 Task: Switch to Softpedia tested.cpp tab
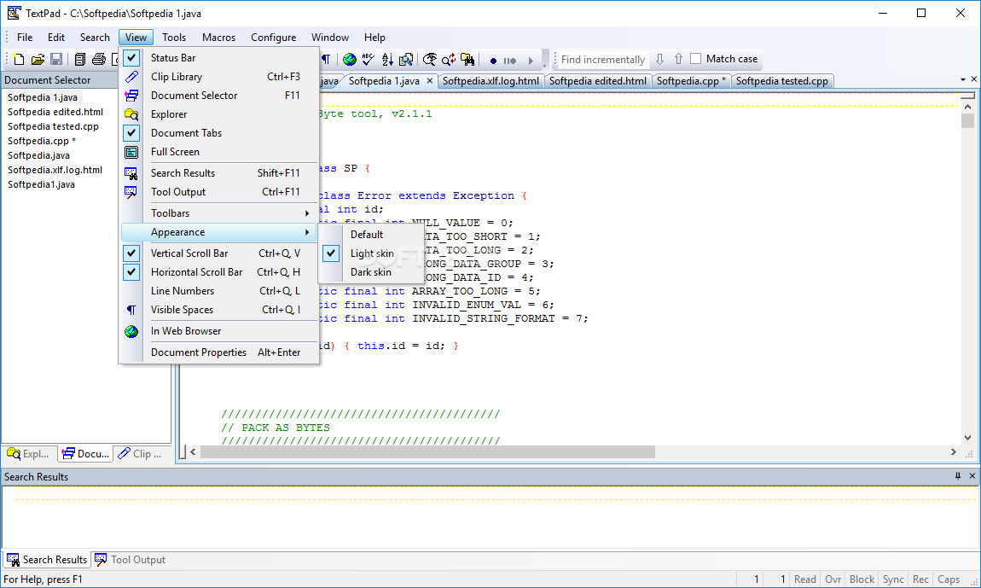pos(782,81)
